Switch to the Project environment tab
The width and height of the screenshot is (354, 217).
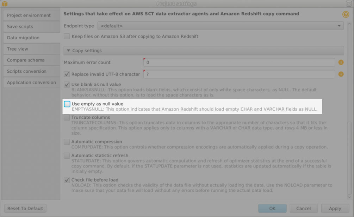32,15
